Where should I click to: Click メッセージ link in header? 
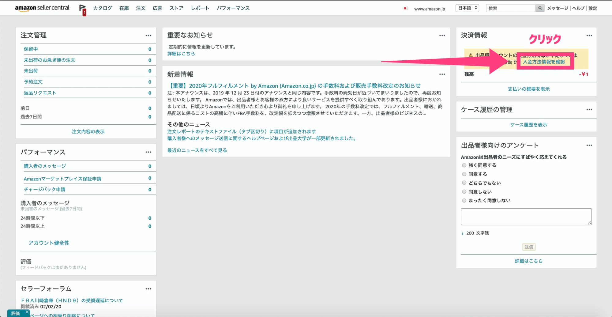click(558, 8)
